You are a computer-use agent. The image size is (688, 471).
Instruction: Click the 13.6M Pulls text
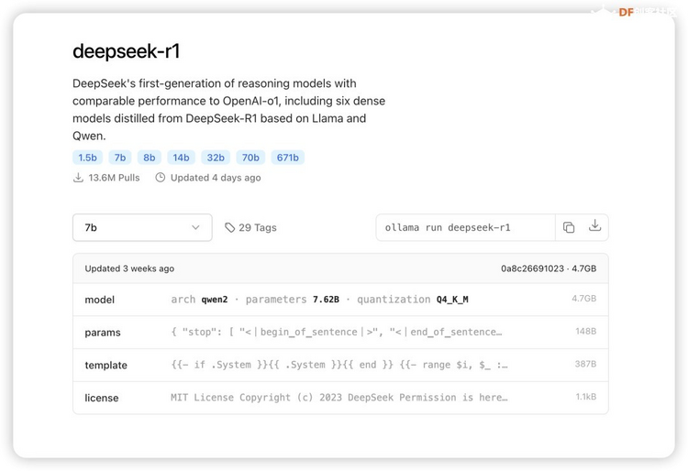(114, 178)
